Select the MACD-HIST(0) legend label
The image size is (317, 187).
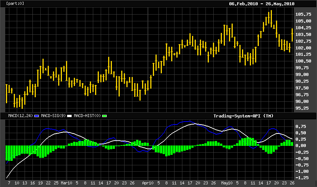[x=87, y=116]
